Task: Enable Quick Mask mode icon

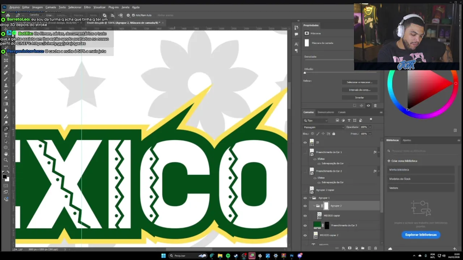Action: click(x=6, y=186)
